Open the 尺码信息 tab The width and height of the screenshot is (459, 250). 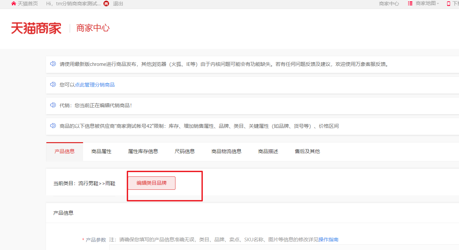pyautogui.click(x=185, y=151)
